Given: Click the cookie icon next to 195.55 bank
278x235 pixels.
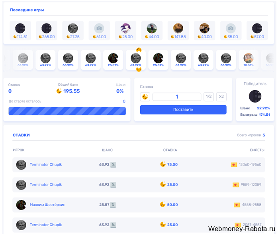Looking at the screenshot, I should 59,91.
